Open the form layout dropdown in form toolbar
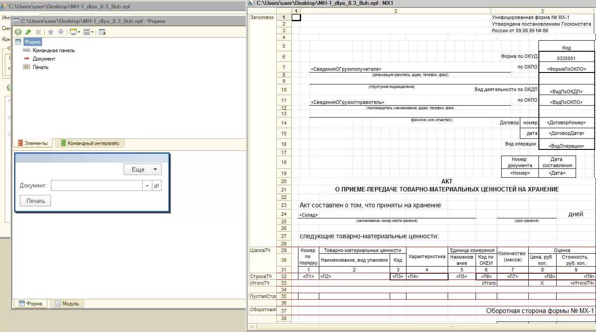596x332 pixels. (89, 32)
